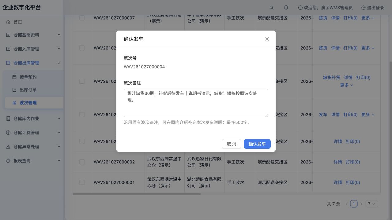The width and height of the screenshot is (392, 220).
Task: Expand the 仓储基础资料 menu chevron
Action: (x=59, y=35)
